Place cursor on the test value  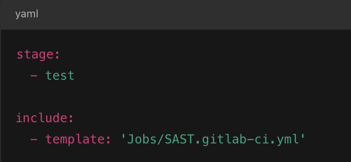(60, 75)
